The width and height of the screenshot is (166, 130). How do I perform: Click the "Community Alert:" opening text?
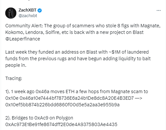pos(24,26)
